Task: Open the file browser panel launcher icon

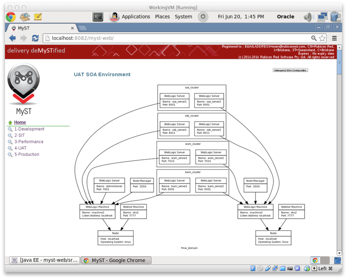Action: coord(25,17)
